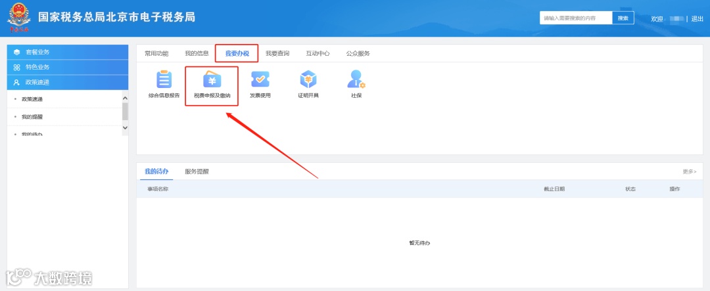Image resolution: width=710 pixels, height=291 pixels.
Task: Open the 互动中心 tab
Action: pyautogui.click(x=318, y=53)
